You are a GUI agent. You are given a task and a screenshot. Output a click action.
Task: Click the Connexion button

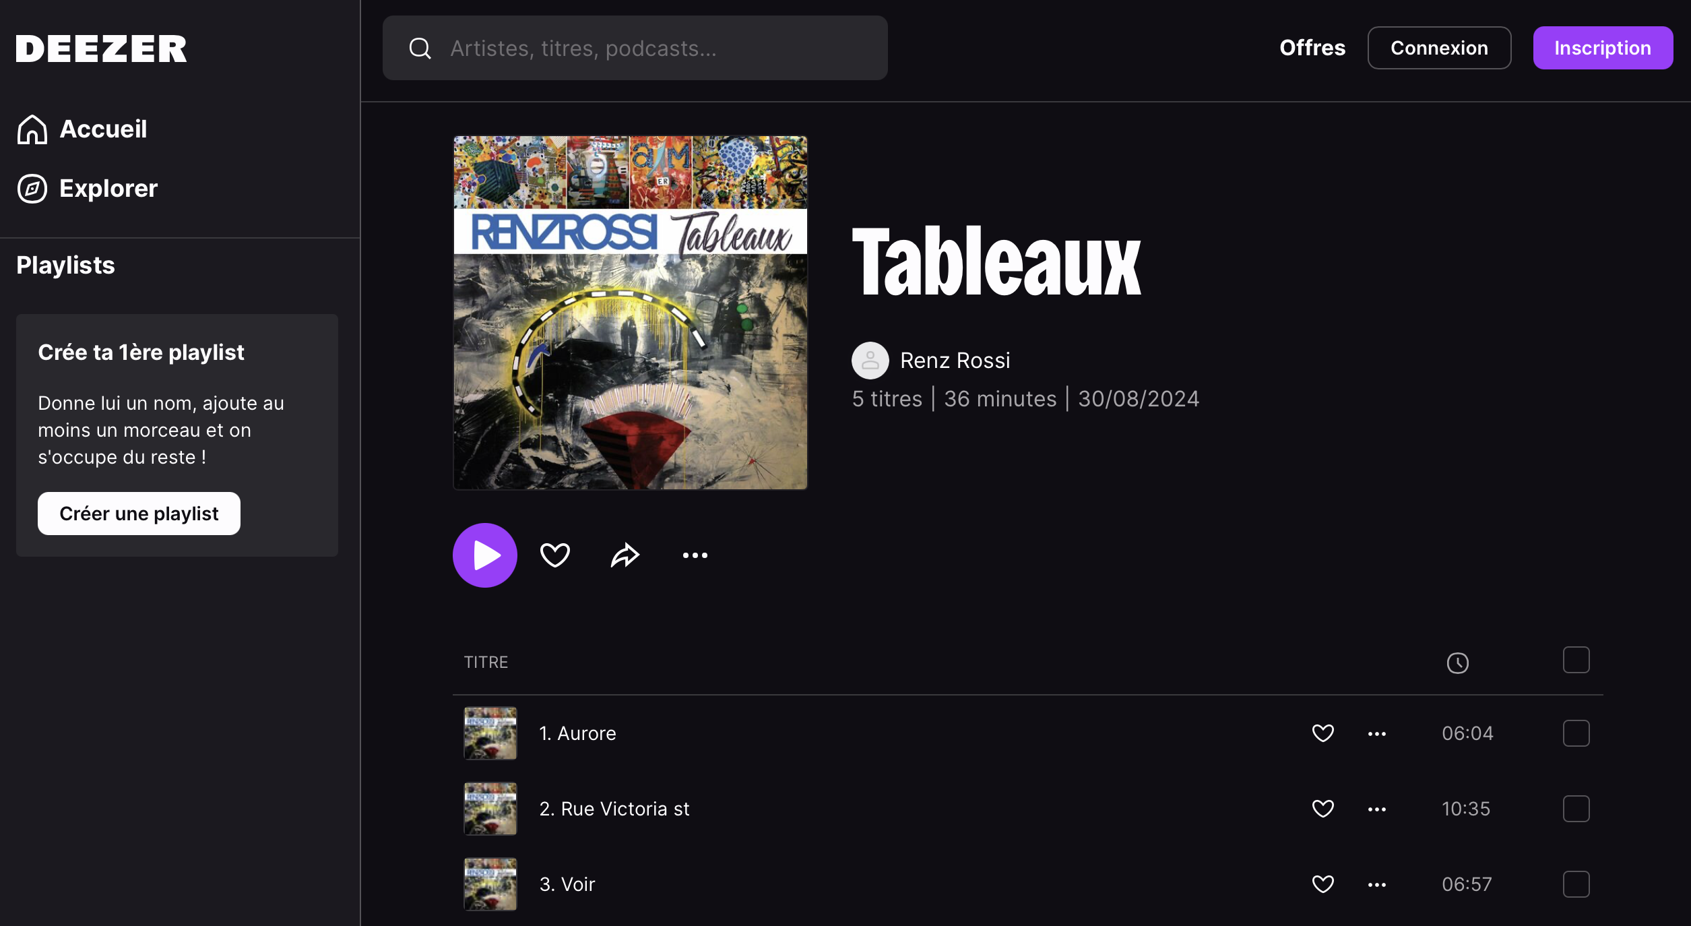pyautogui.click(x=1438, y=48)
